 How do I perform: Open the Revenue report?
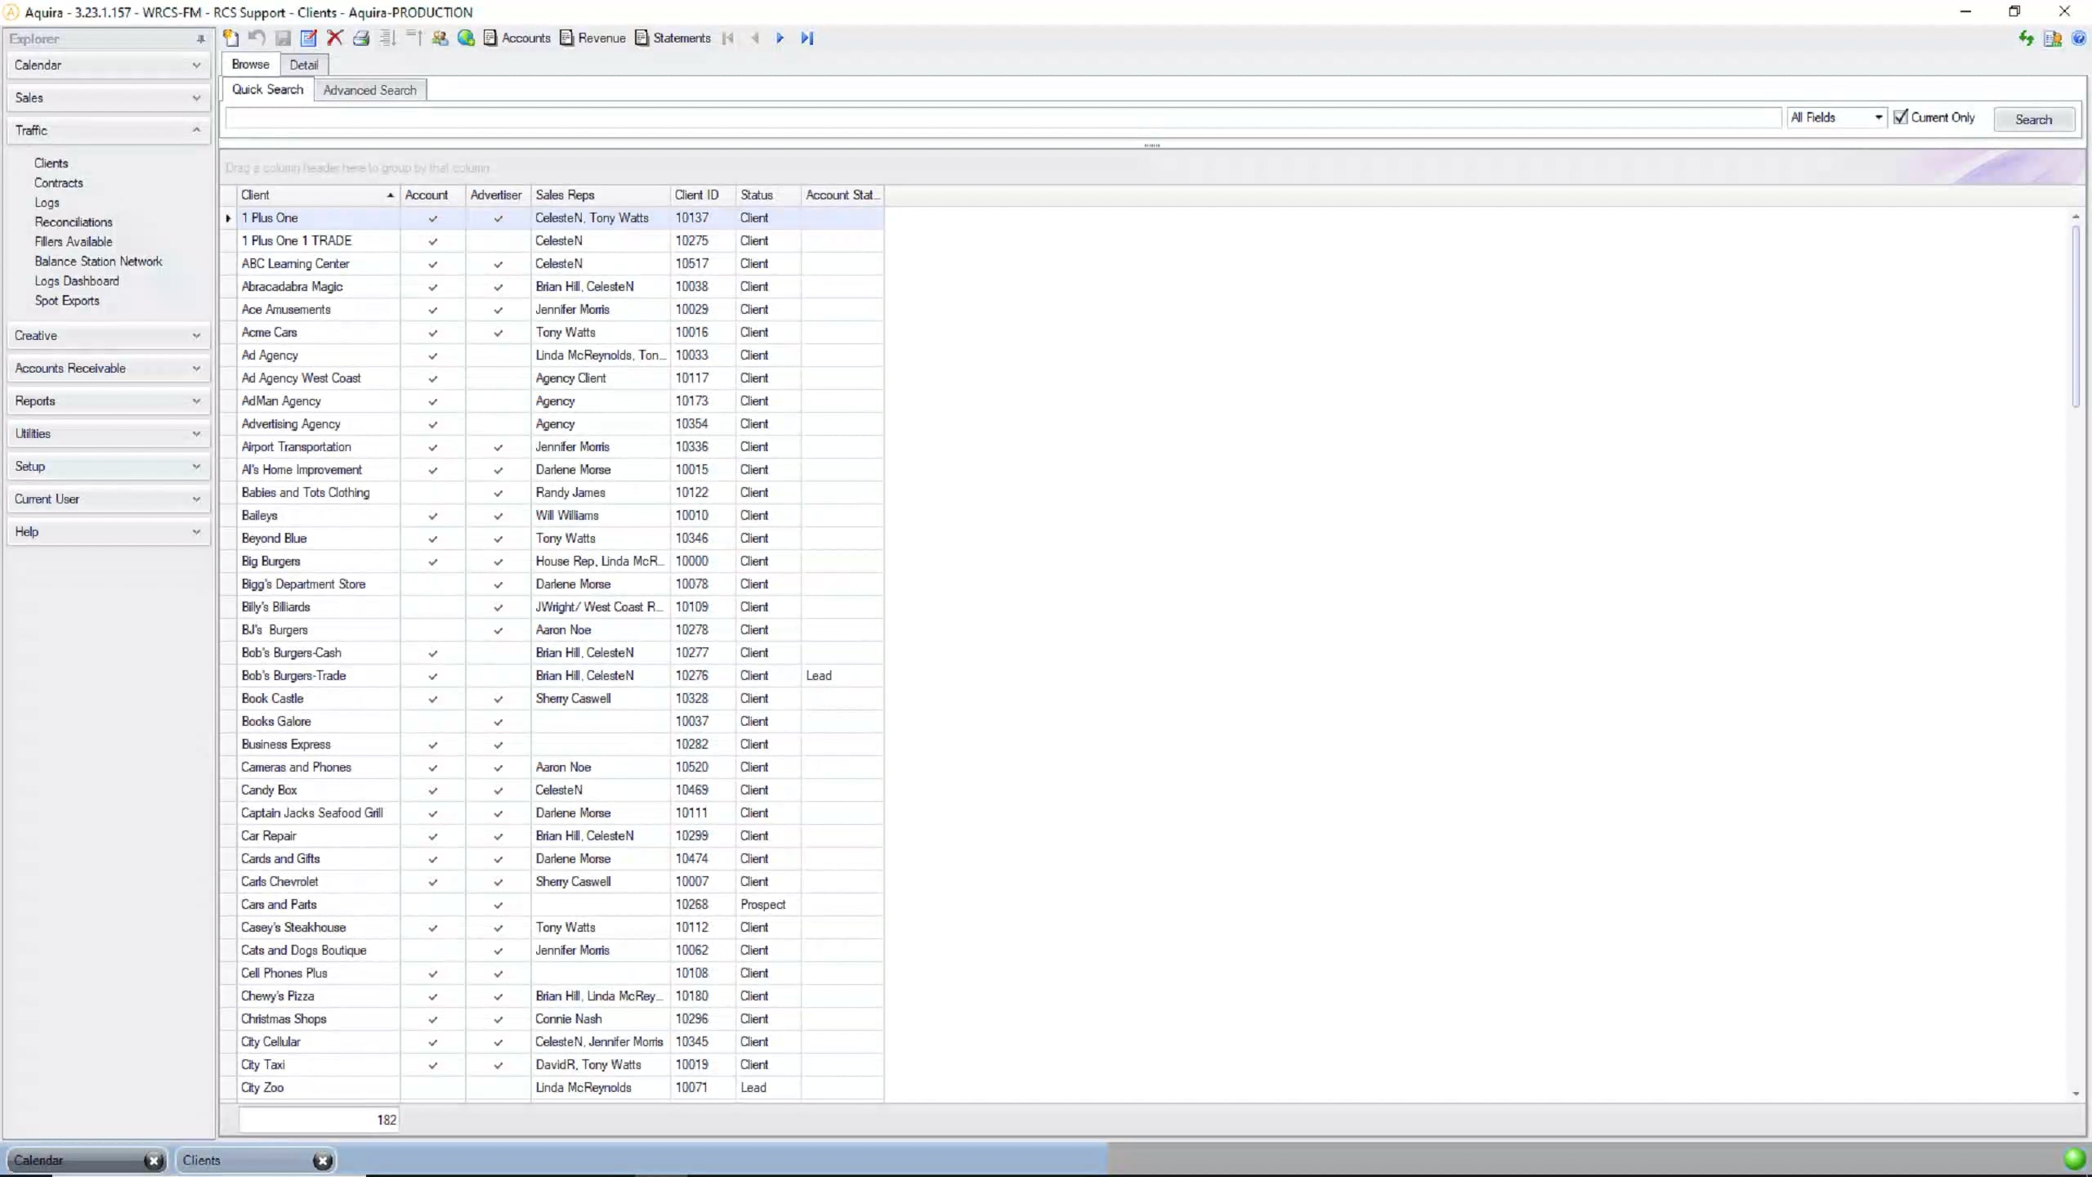(593, 38)
